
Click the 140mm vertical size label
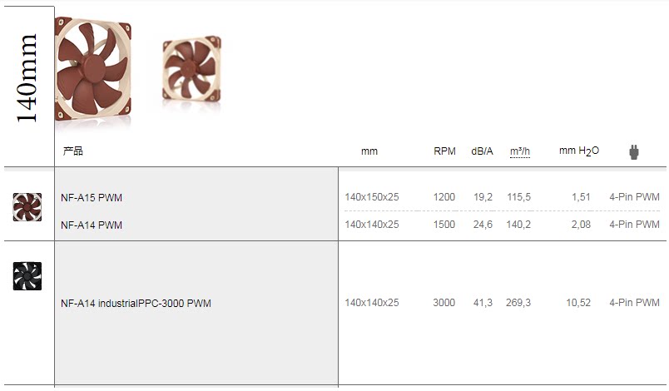tap(27, 79)
